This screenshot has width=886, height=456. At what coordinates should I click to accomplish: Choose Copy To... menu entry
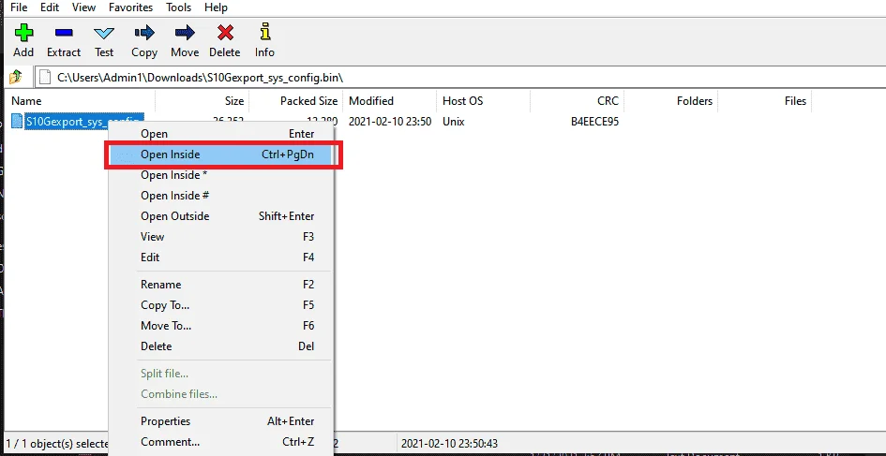pos(220,305)
